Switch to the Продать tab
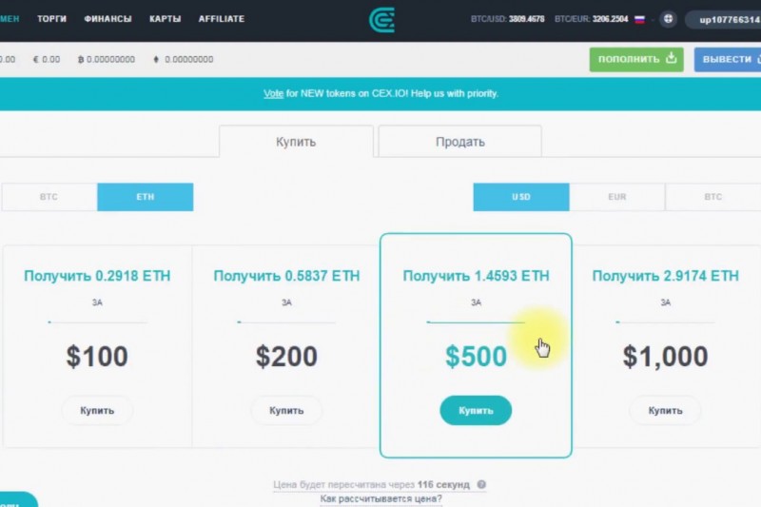 [460, 142]
